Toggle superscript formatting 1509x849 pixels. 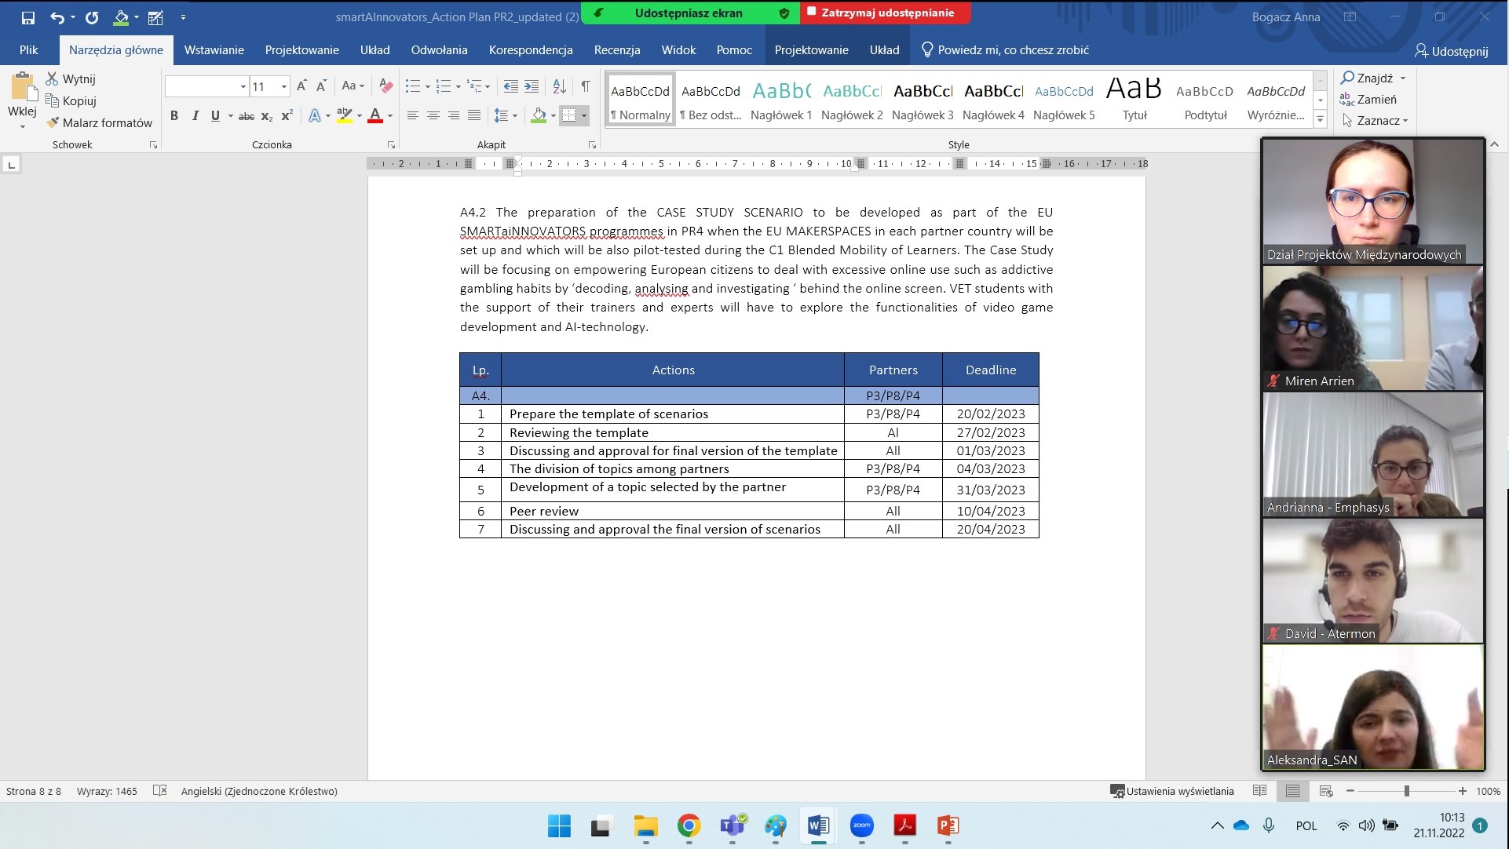pyautogui.click(x=287, y=115)
